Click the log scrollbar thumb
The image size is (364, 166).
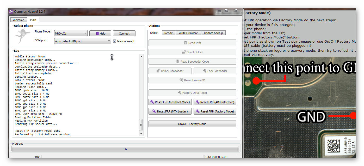pos(141,125)
